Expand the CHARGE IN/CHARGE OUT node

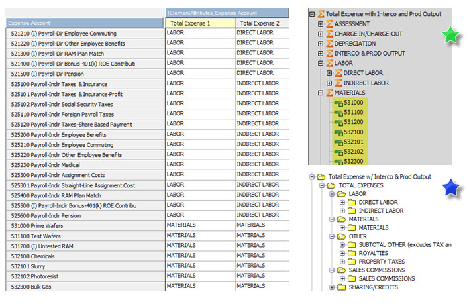pos(321,34)
